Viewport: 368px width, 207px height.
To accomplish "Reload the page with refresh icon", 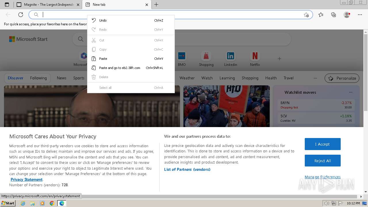I will tap(21, 15).
